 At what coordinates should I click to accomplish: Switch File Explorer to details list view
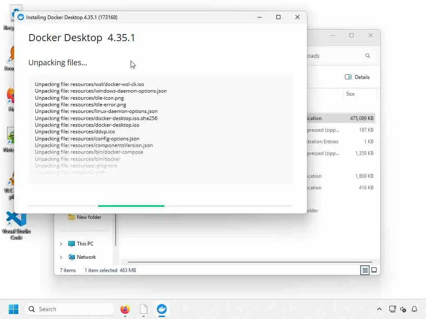pyautogui.click(x=365, y=270)
